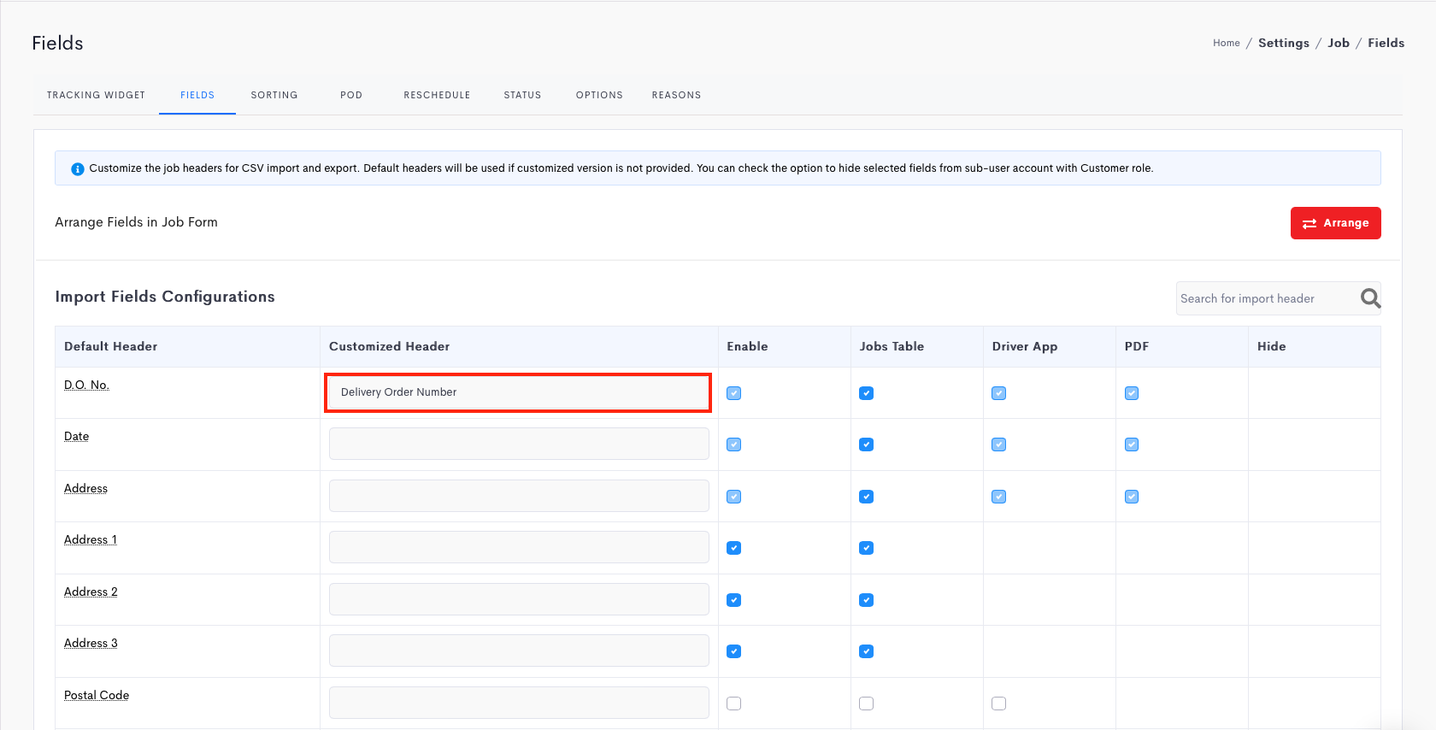This screenshot has height=730, width=1436.
Task: Open the Reasons tab
Action: [676, 95]
